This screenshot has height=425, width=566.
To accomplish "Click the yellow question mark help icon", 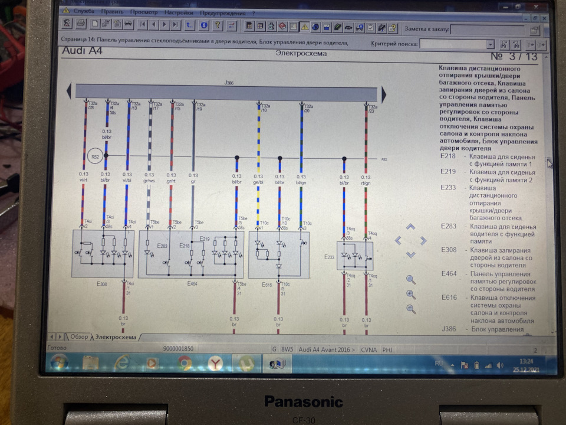I will tap(218, 25).
